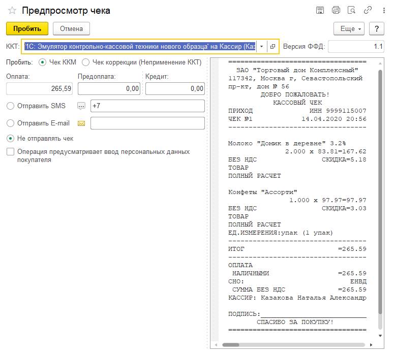This screenshot has width=394, height=355.
Task: Click the horizontal scroll right arrow
Action: 371,345
